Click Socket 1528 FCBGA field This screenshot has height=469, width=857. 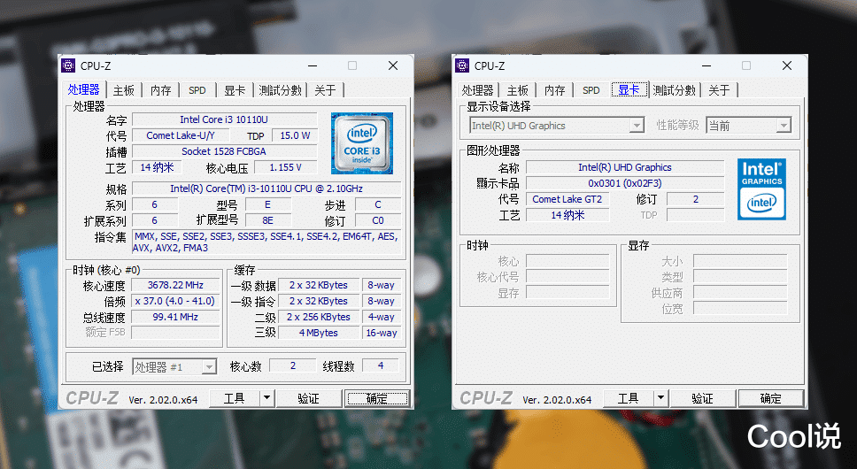click(x=224, y=151)
